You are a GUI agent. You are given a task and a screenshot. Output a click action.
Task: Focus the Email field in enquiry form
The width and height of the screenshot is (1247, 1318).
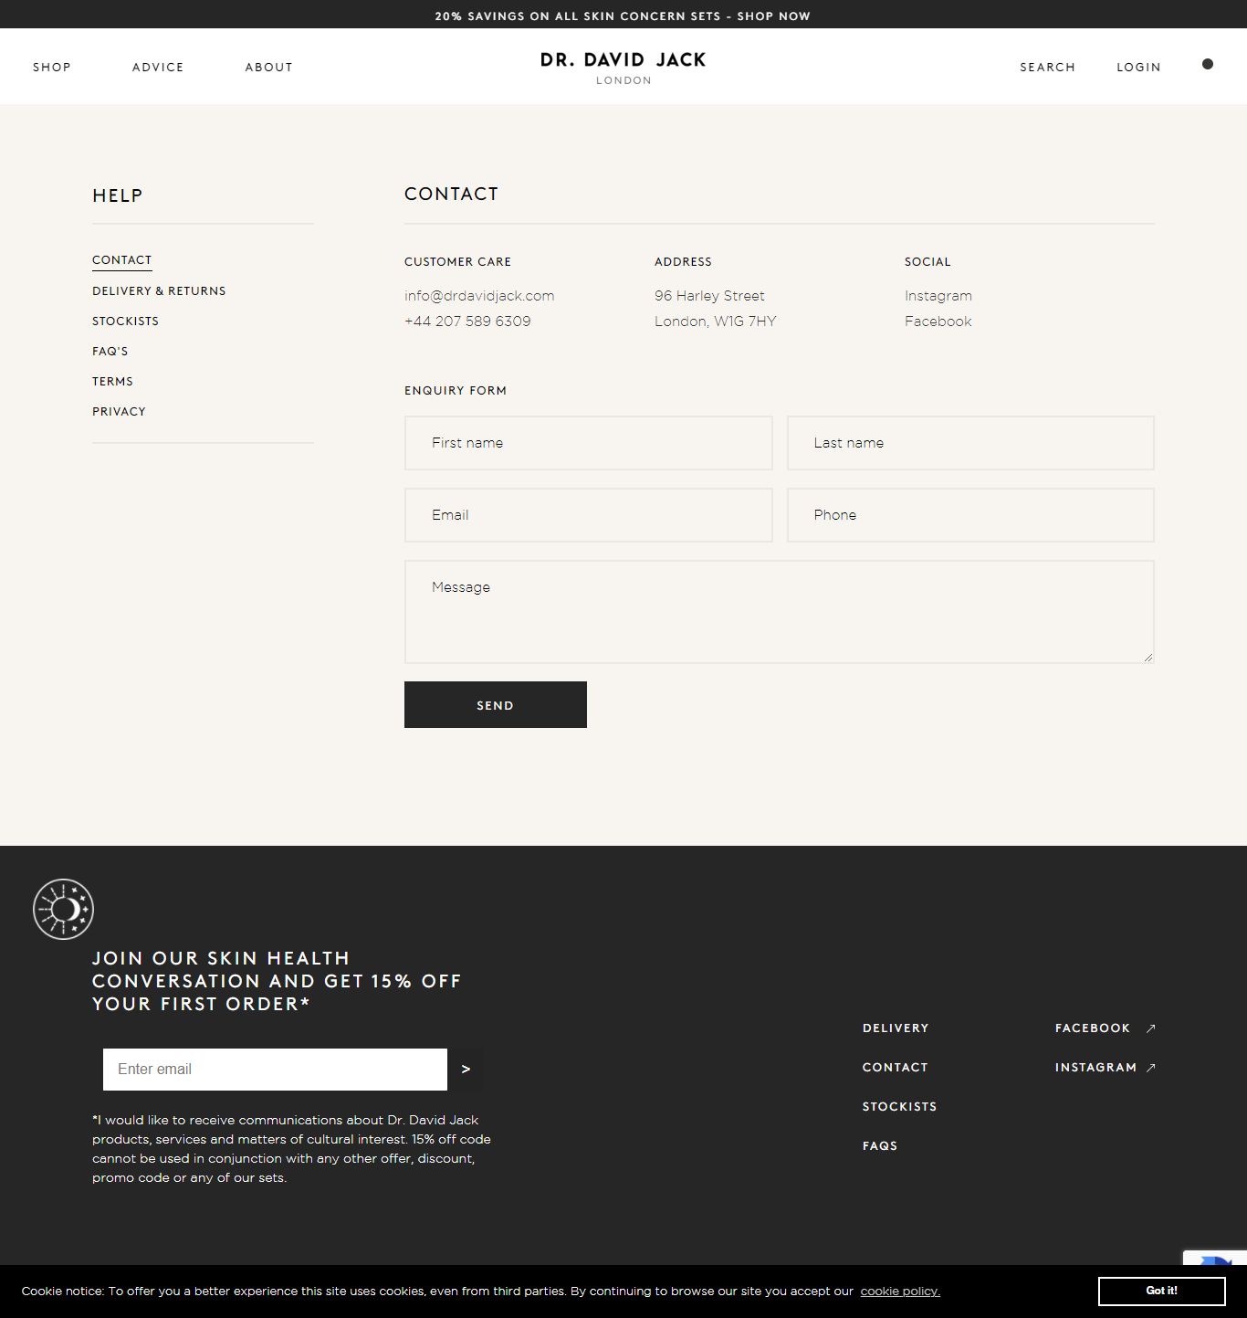pos(589,515)
